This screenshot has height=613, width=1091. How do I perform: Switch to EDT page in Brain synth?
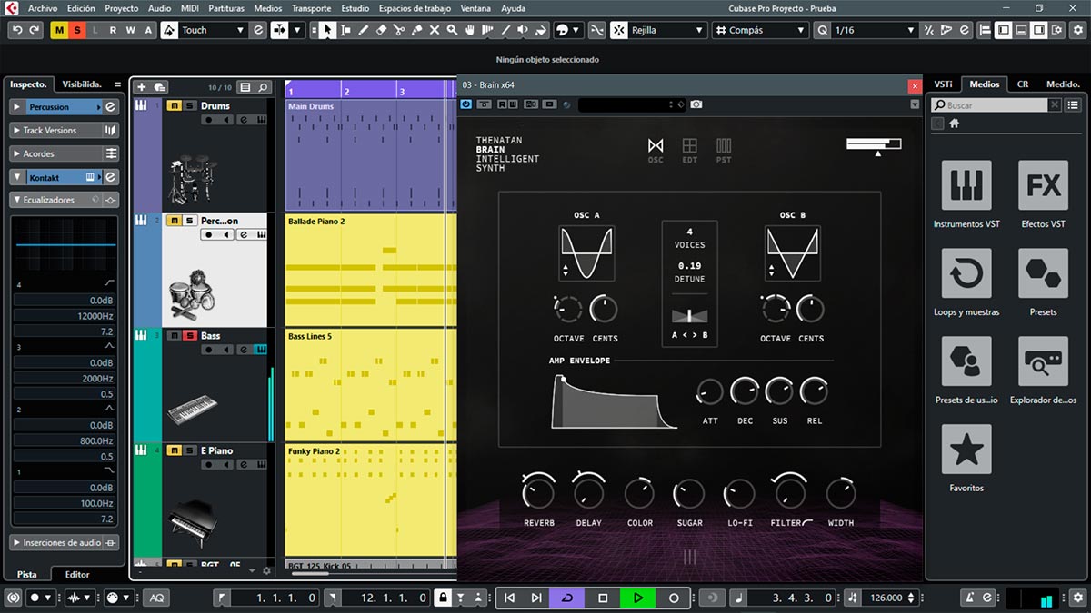(x=690, y=150)
